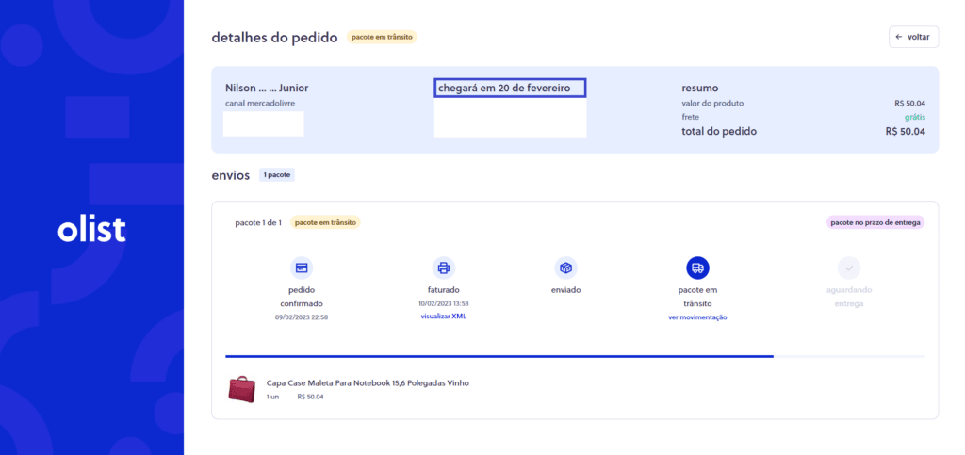Image resolution: width=965 pixels, height=455 pixels.
Task: Click the resumo heading
Action: coord(700,89)
